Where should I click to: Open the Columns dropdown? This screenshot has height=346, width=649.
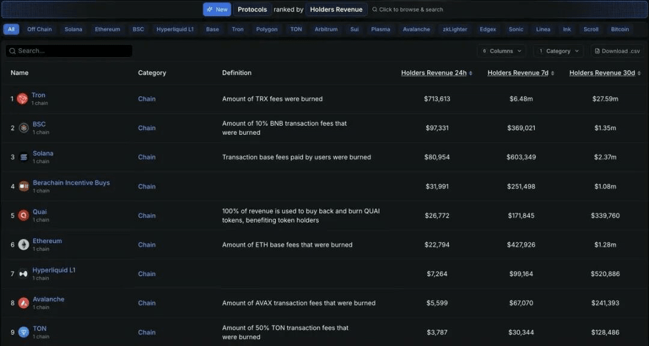click(501, 51)
